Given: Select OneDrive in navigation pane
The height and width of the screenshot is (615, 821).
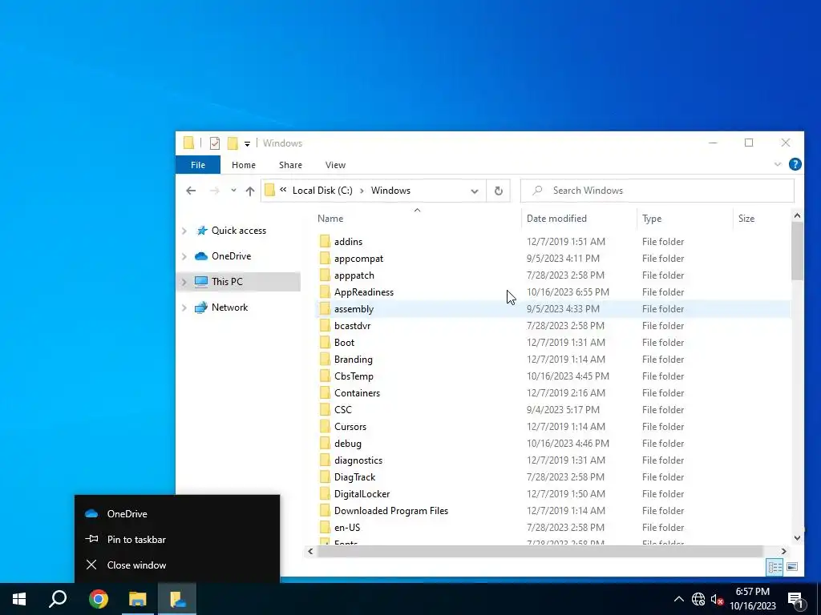Looking at the screenshot, I should (x=232, y=256).
